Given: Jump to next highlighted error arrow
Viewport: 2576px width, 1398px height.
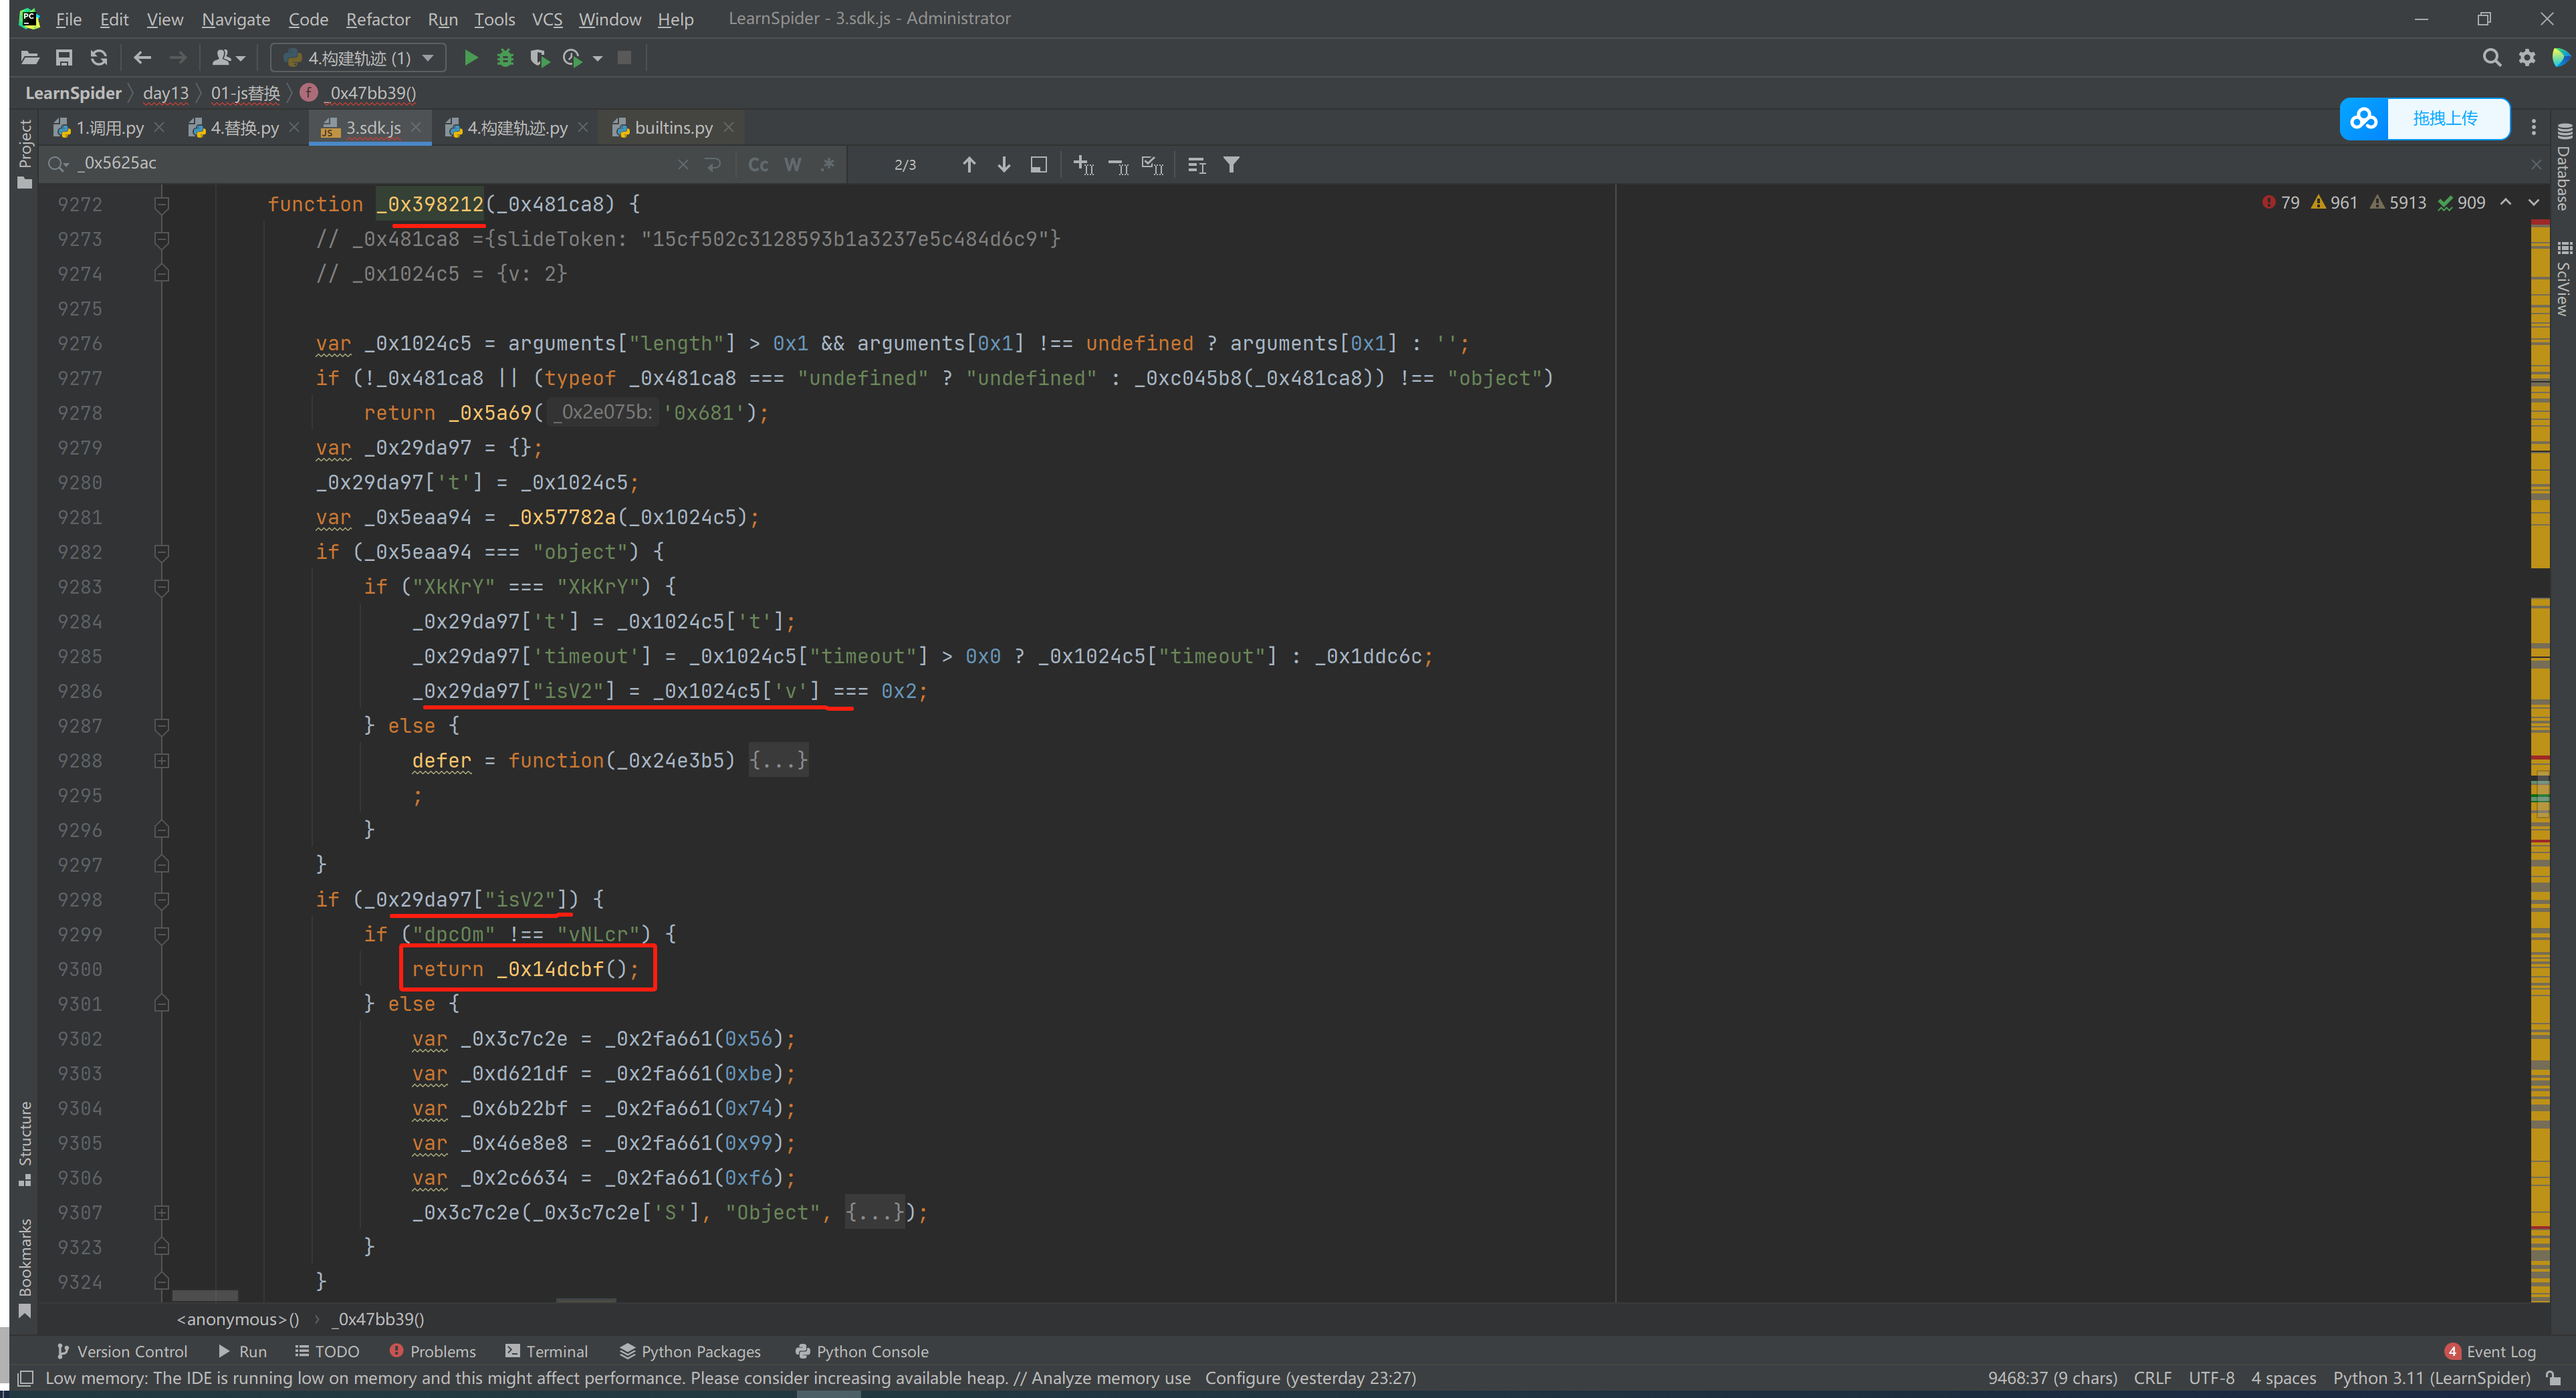Looking at the screenshot, I should (x=2534, y=203).
